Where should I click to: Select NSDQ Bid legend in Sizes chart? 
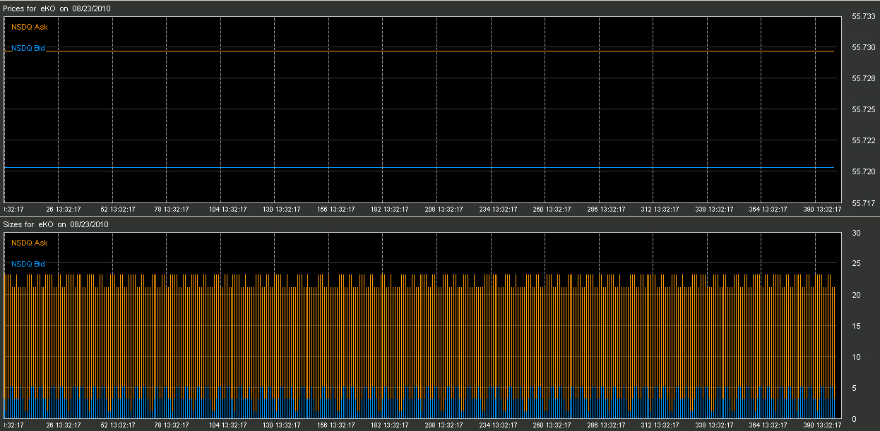pyautogui.click(x=28, y=264)
